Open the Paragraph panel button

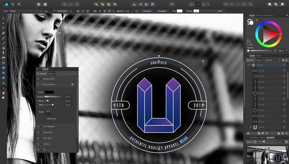coord(162,11)
